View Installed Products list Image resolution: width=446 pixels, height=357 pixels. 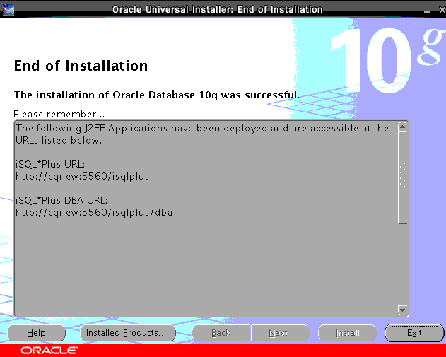(x=128, y=333)
